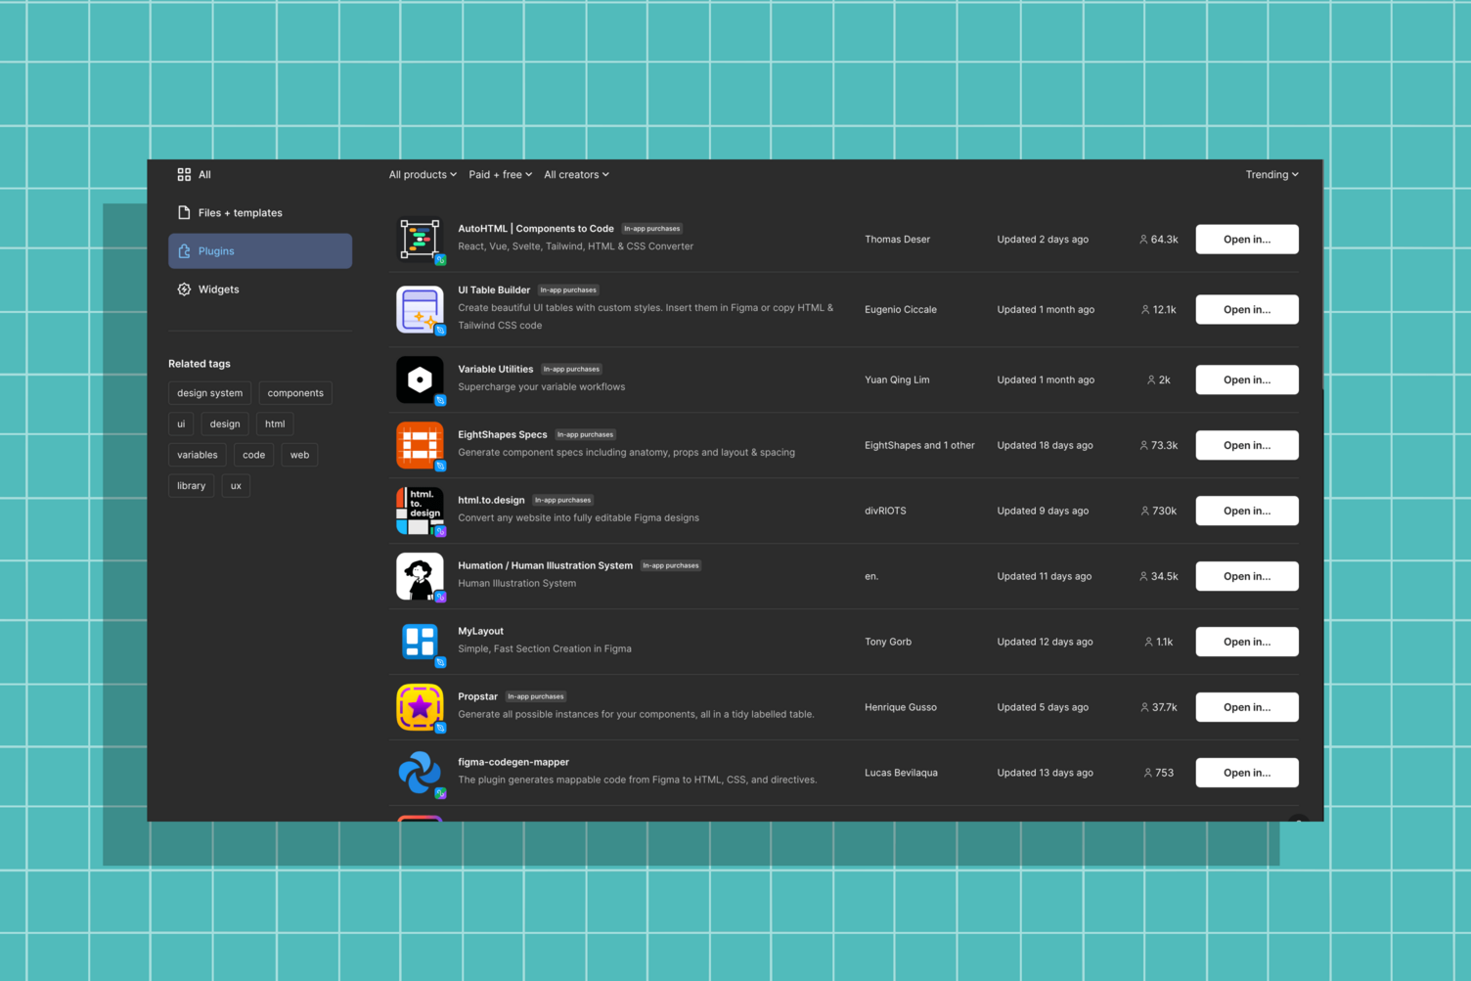1471x981 pixels.
Task: Click the Humation illustration plugin icon
Action: tap(420, 576)
